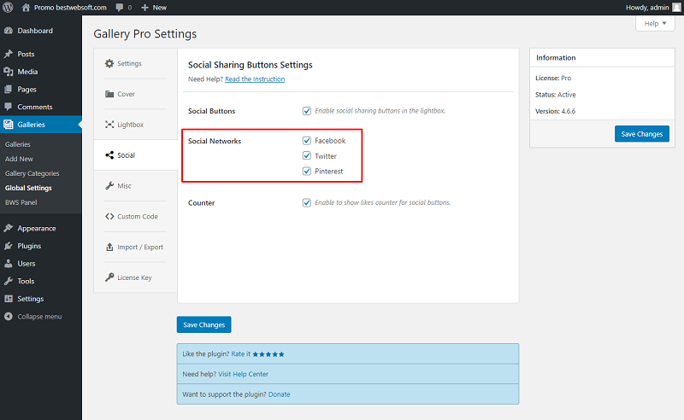Screen dimensions: 684x420
Task: Uncheck the Pinterest checkbox
Action: pyautogui.click(x=307, y=171)
